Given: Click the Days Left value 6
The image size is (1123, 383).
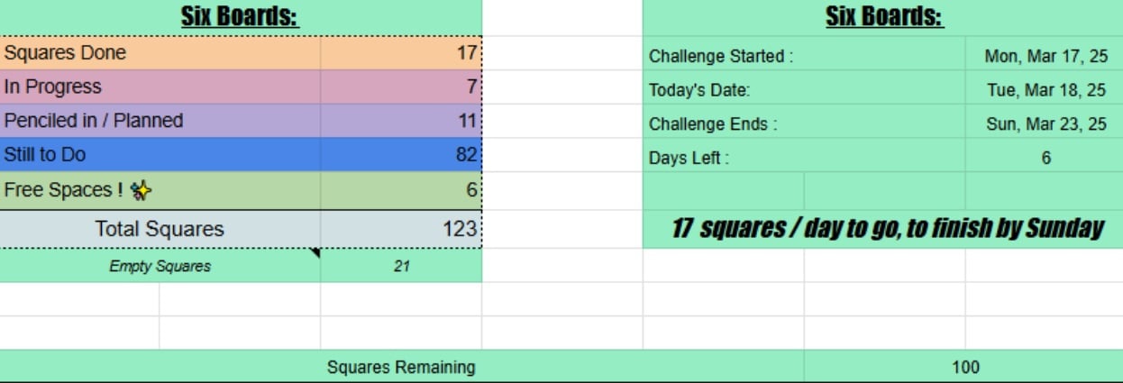Looking at the screenshot, I should point(1045,158).
